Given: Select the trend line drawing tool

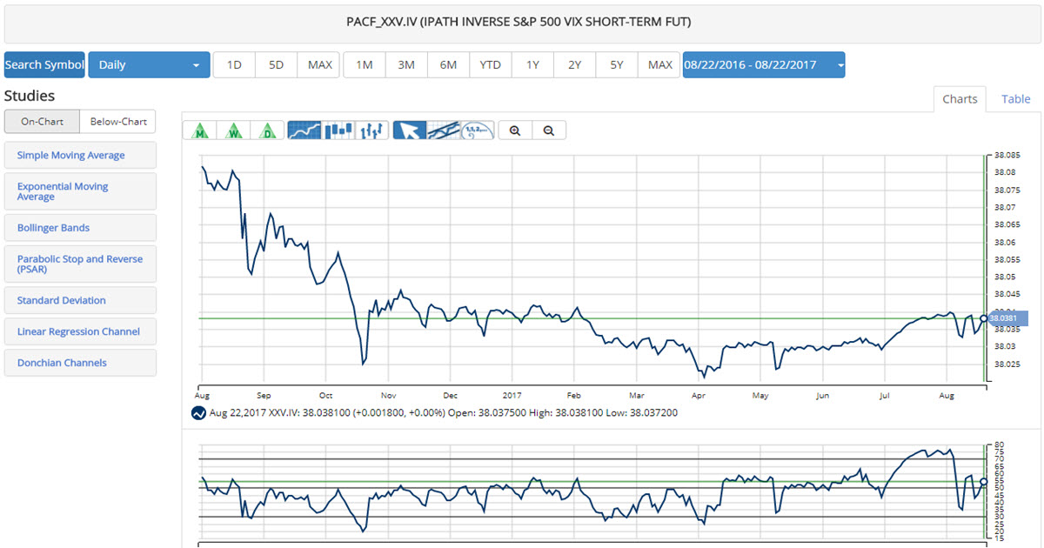Looking at the screenshot, I should (x=444, y=130).
